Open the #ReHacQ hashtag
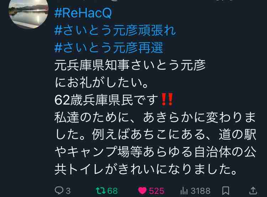267x197 pixels. 83,13
